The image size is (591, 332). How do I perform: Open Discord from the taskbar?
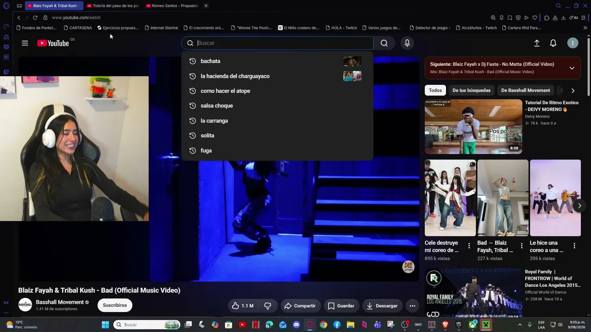tap(296, 325)
